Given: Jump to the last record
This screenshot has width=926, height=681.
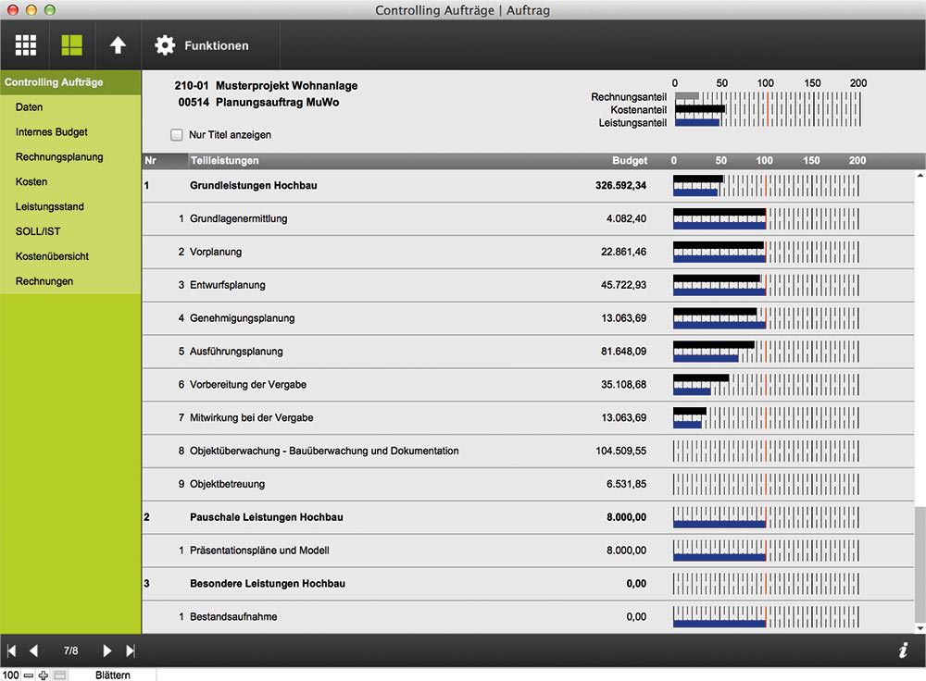Looking at the screenshot, I should 131,650.
